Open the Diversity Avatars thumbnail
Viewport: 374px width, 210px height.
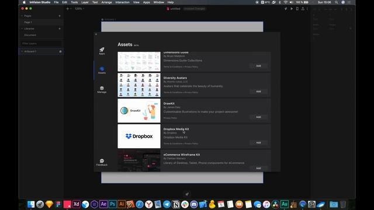coord(139,85)
